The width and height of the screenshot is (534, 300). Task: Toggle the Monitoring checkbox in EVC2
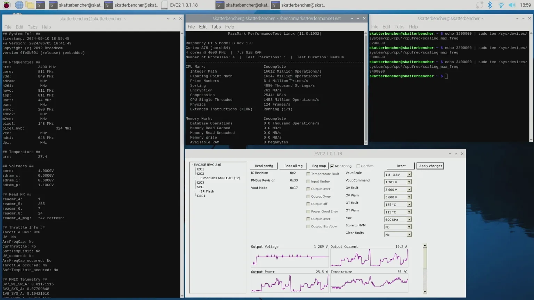(332, 166)
